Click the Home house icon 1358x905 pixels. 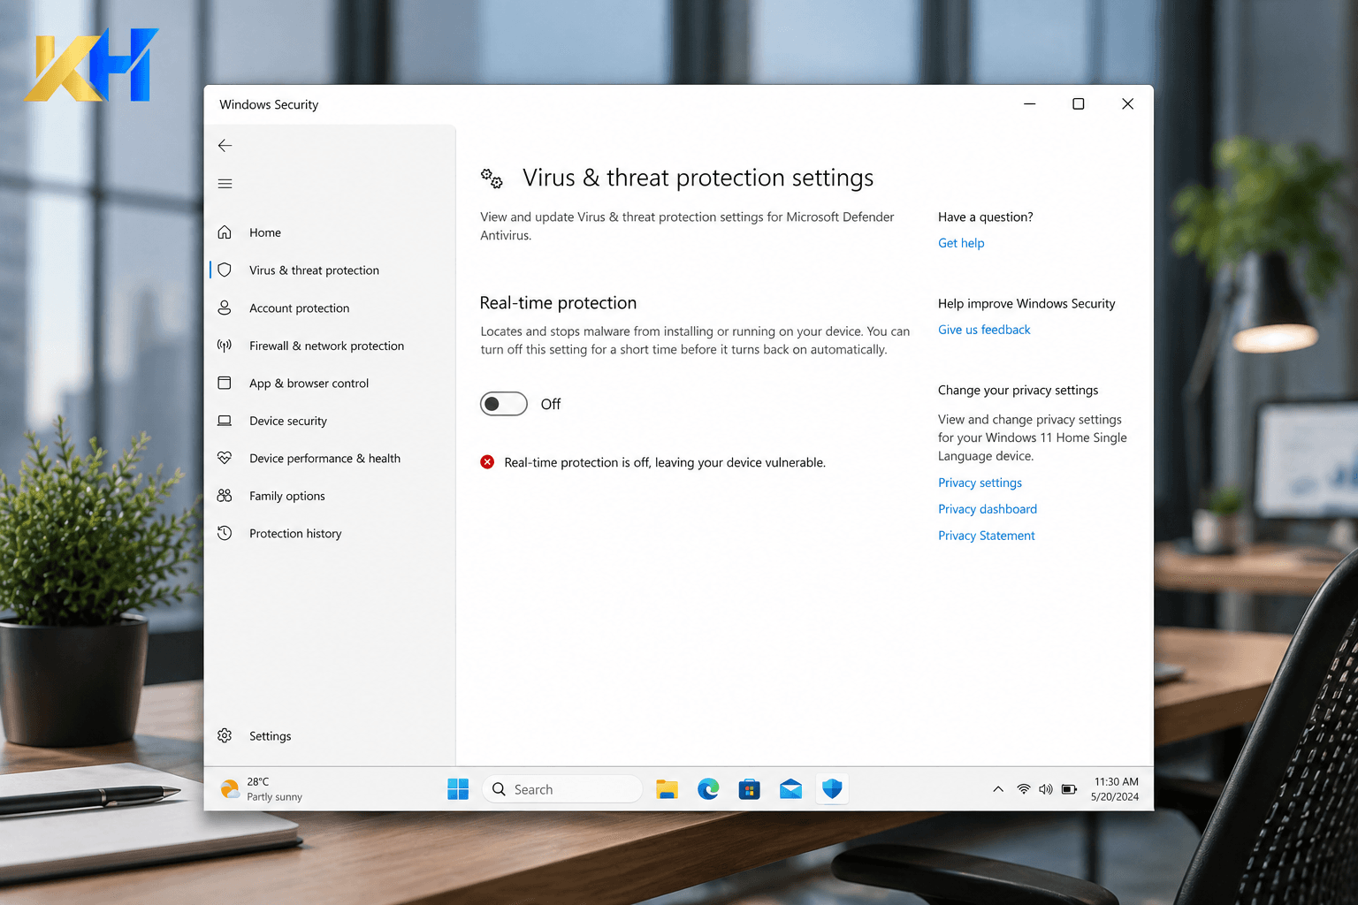pos(225,232)
